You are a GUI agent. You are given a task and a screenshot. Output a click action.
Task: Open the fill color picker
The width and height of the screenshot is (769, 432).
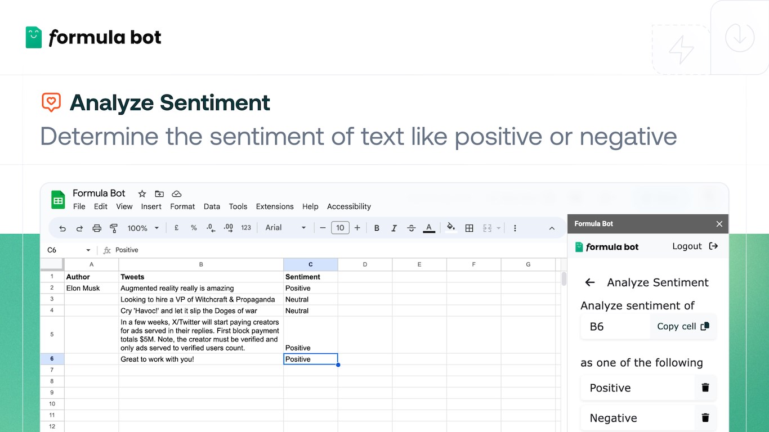coord(450,228)
